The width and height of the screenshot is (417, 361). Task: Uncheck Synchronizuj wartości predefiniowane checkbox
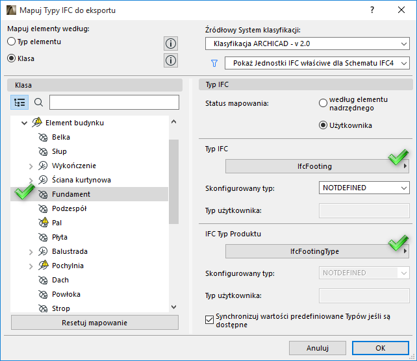[x=209, y=319]
